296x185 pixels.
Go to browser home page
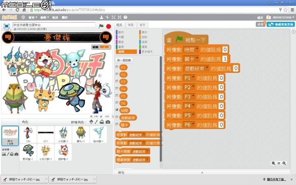[x=24, y=10]
